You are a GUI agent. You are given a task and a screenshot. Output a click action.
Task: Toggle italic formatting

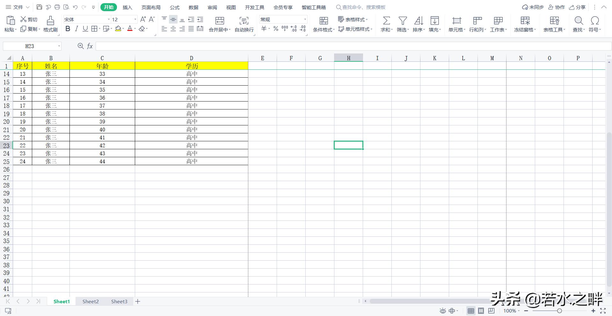click(76, 29)
